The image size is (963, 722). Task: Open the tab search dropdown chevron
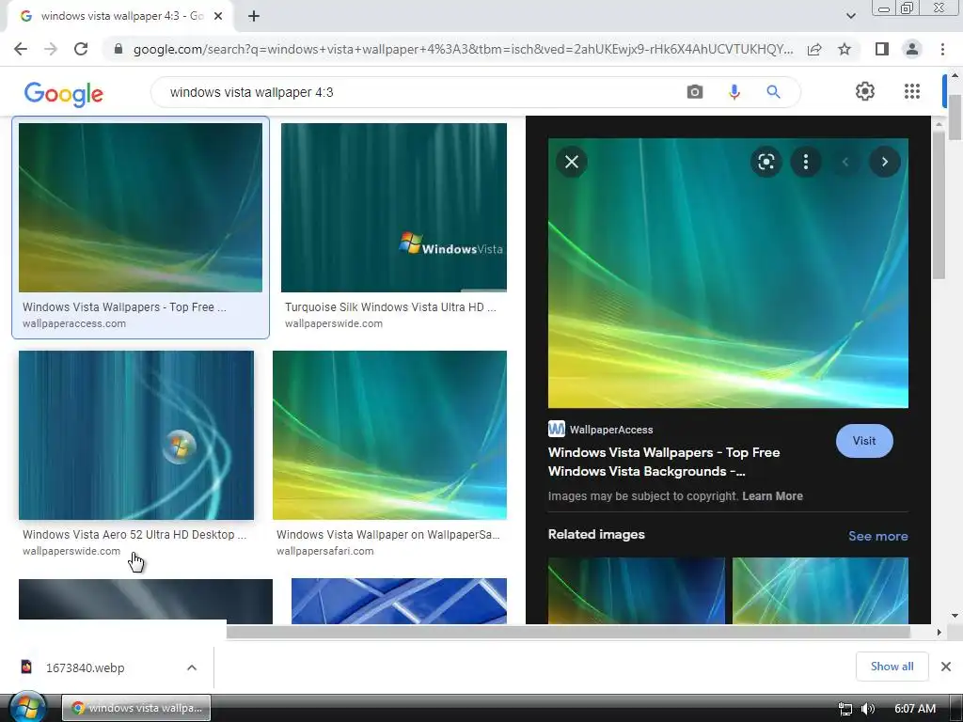click(850, 16)
